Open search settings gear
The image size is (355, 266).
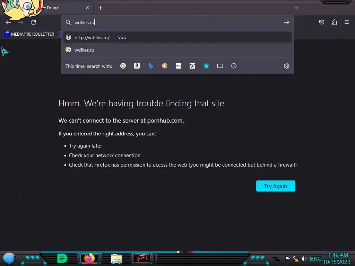[287, 66]
